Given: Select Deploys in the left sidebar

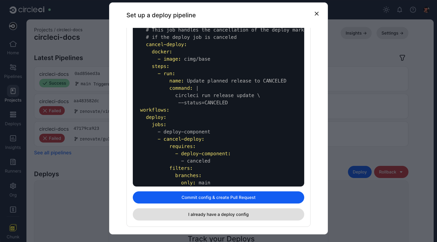Looking at the screenshot, I should tap(13, 118).
